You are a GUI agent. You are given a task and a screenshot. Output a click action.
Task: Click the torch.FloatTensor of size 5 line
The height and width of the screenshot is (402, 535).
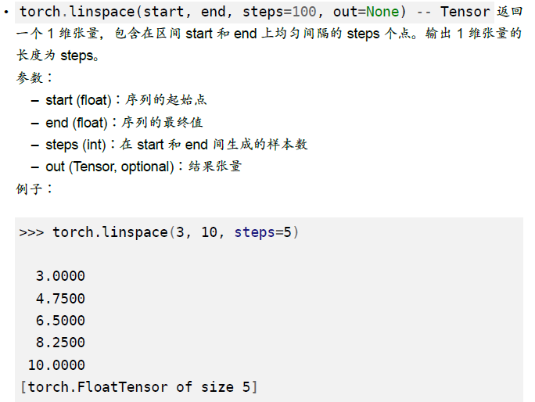pyautogui.click(x=138, y=387)
